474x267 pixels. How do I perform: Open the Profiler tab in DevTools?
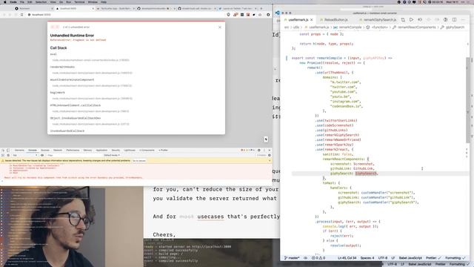tap(163, 150)
